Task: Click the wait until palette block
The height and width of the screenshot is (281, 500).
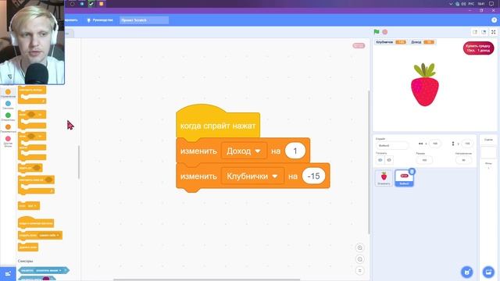Action: pos(30,168)
